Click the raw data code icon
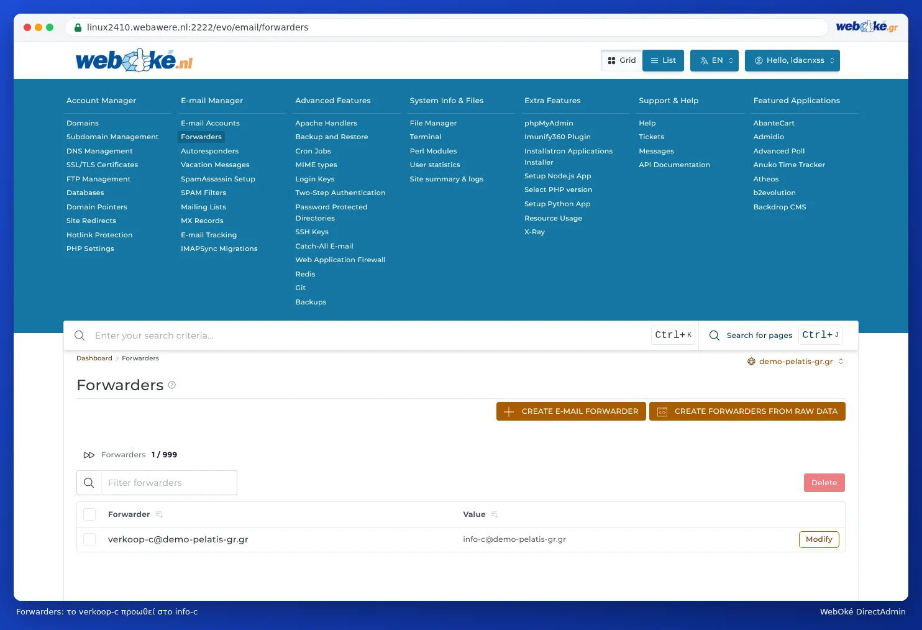This screenshot has height=630, width=922. [662, 412]
